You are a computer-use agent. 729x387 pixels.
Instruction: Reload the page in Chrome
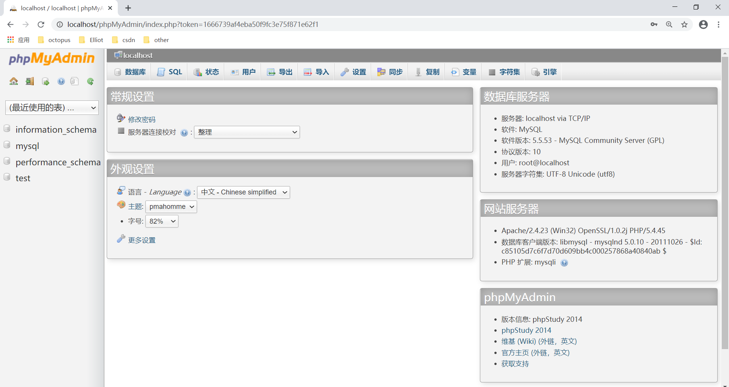click(41, 24)
